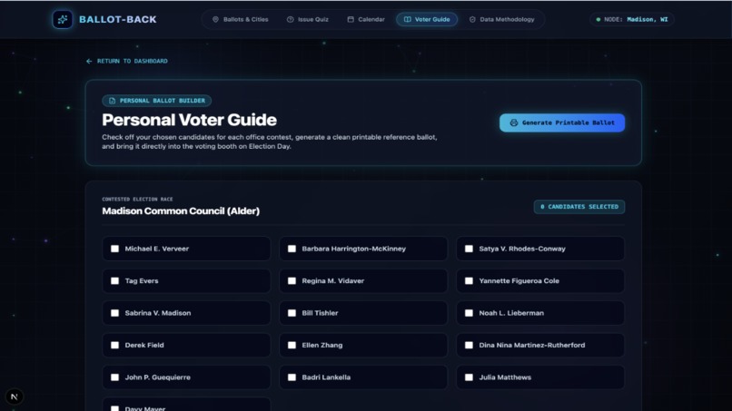
Task: Click the calendar icon in navigation bar
Action: [x=351, y=20]
